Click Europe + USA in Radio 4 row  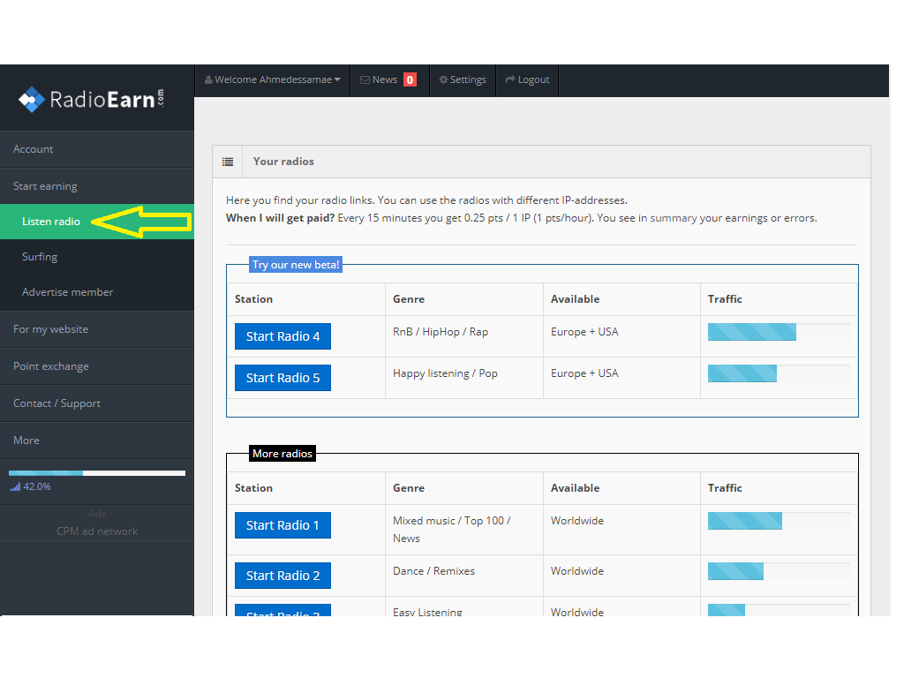[x=584, y=332]
